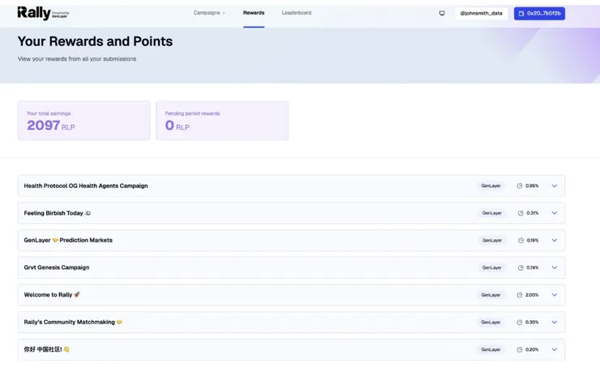
Task: Expand GenLayer Prediction Markets row chevron
Action: click(555, 241)
